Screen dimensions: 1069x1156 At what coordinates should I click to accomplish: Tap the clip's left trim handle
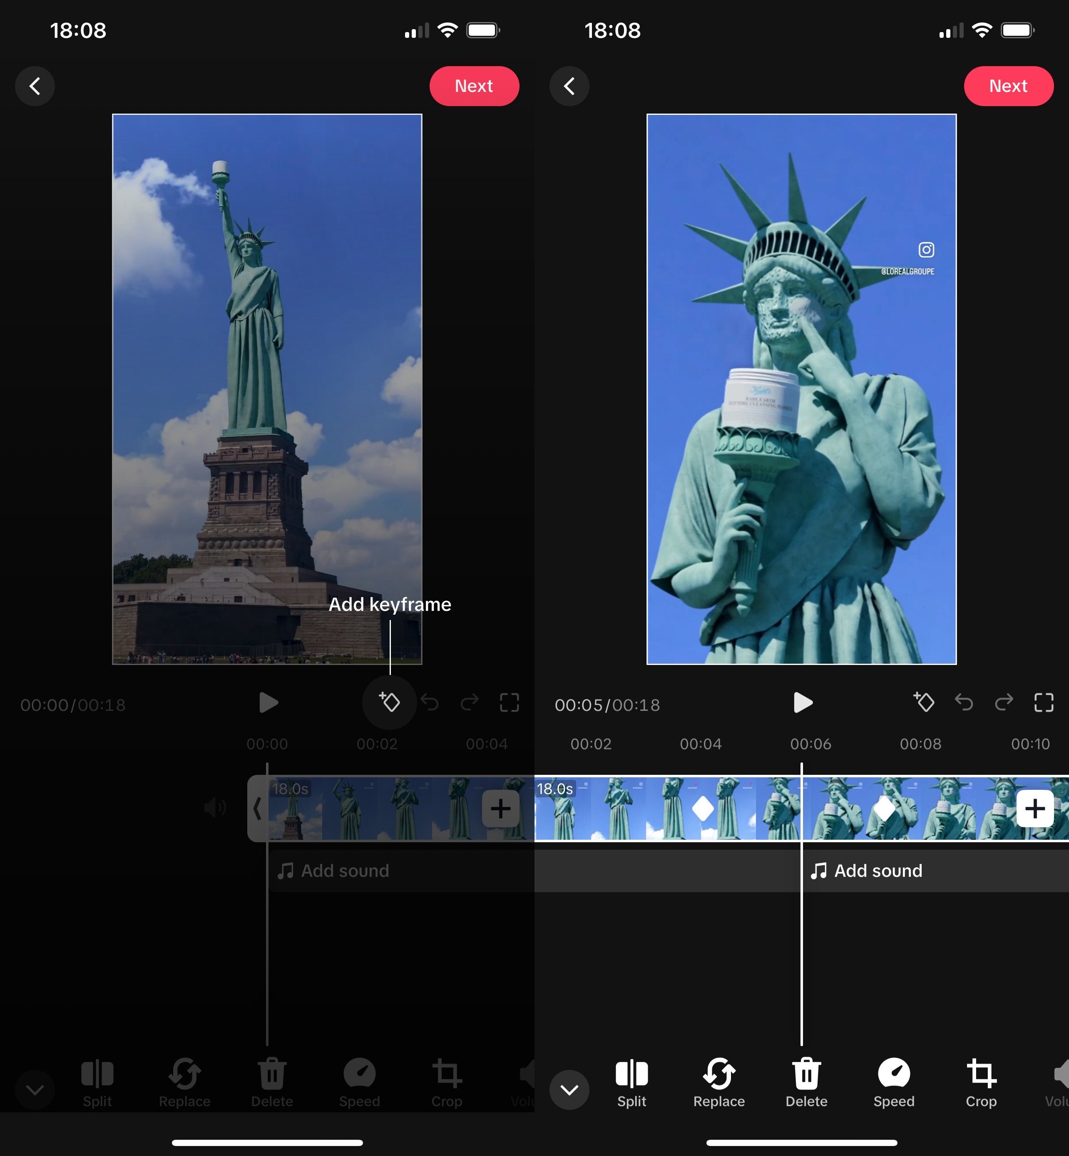257,809
